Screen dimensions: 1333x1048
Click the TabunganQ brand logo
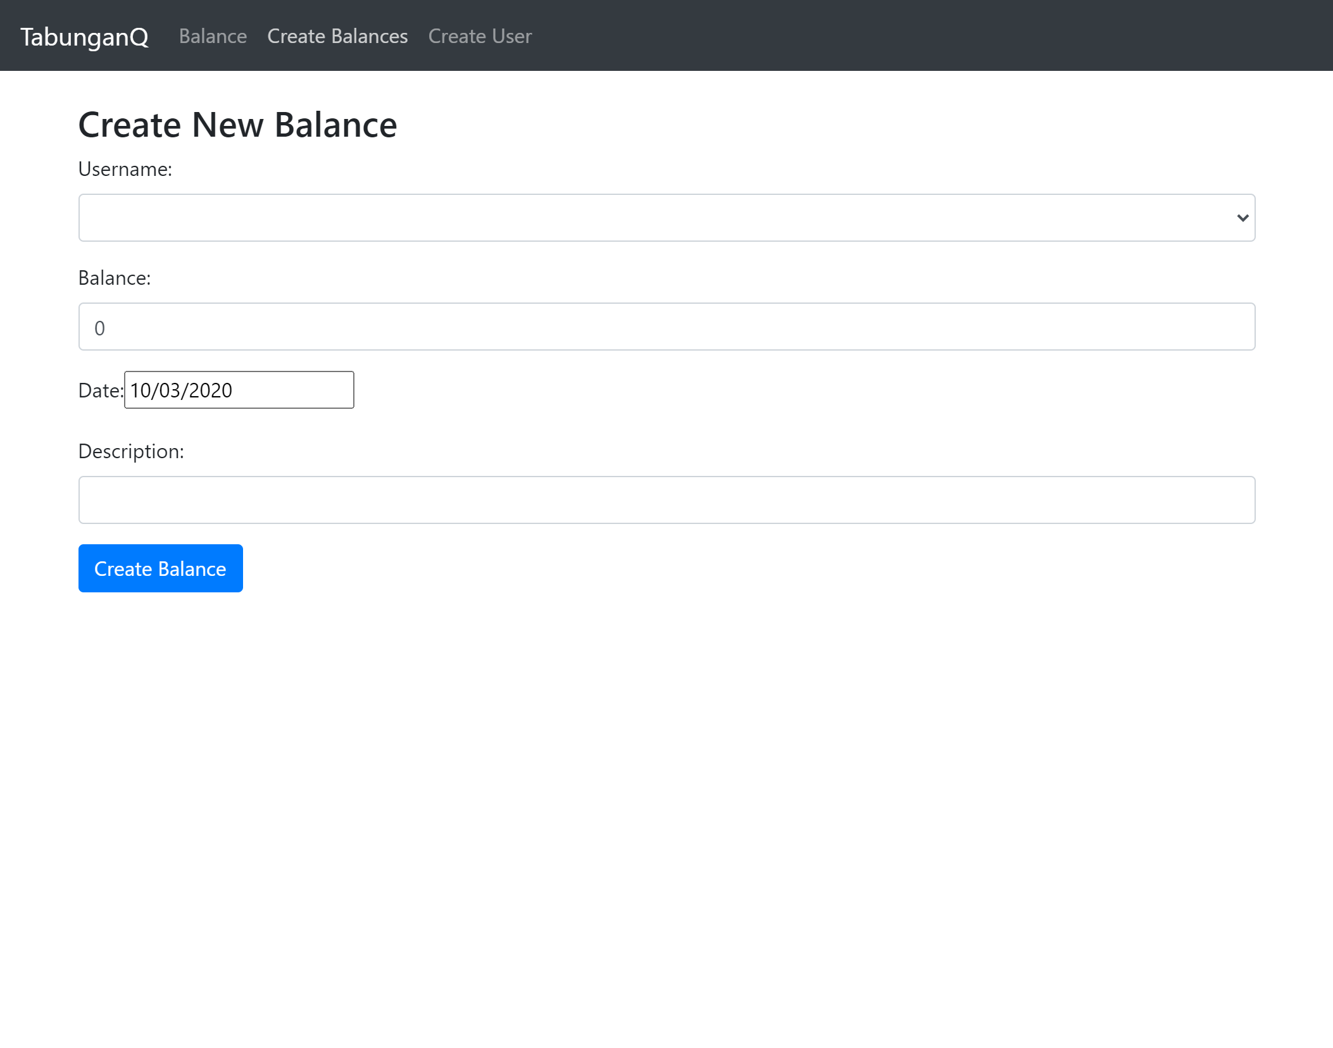84,37
